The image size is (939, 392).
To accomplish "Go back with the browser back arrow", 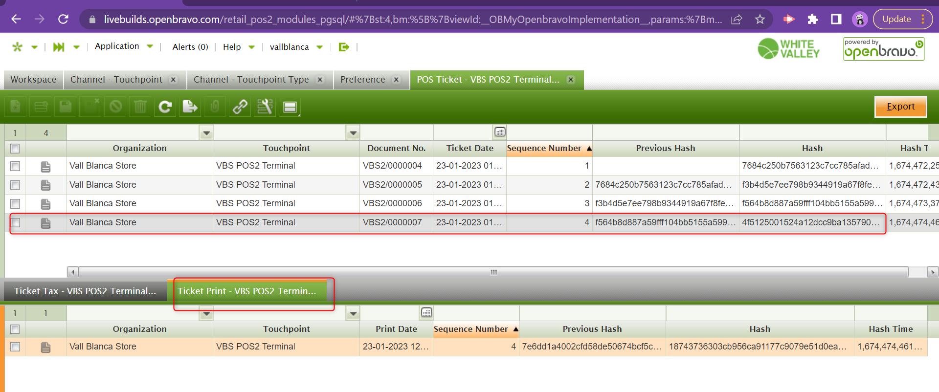I will coord(16,19).
